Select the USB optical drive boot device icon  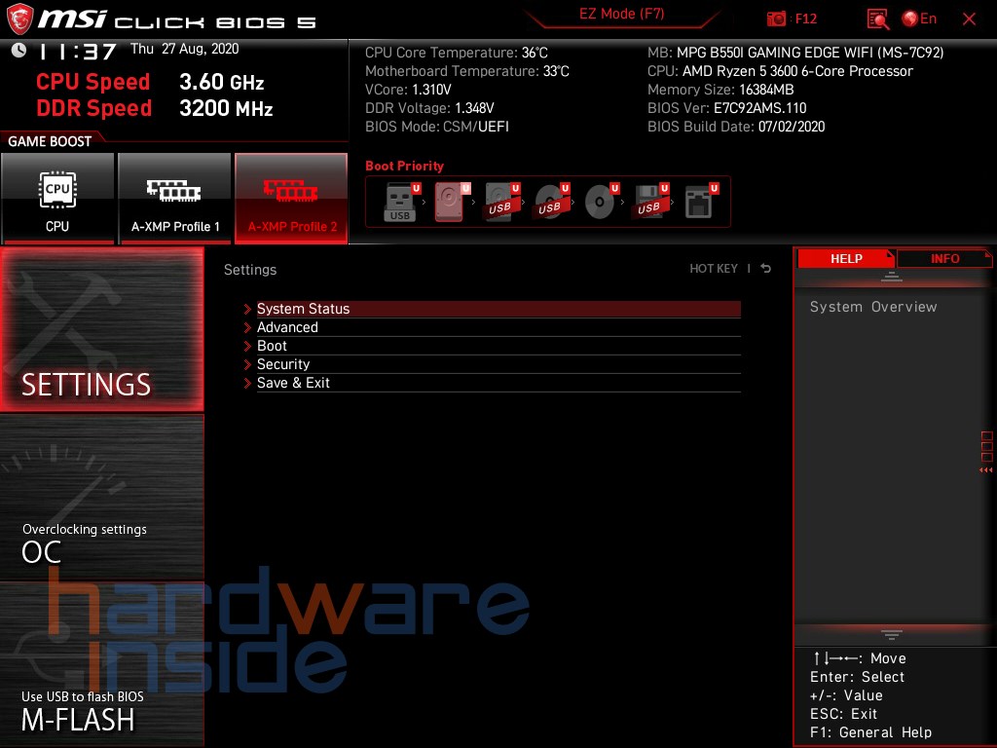point(550,203)
